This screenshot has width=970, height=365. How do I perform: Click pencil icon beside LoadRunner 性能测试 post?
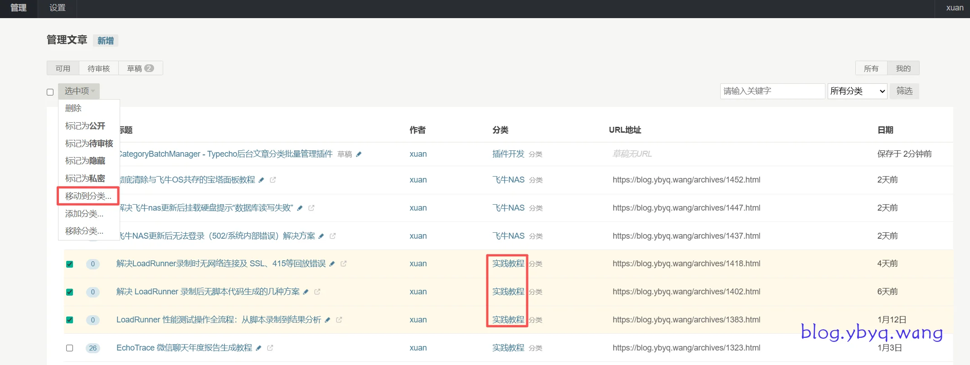click(327, 320)
